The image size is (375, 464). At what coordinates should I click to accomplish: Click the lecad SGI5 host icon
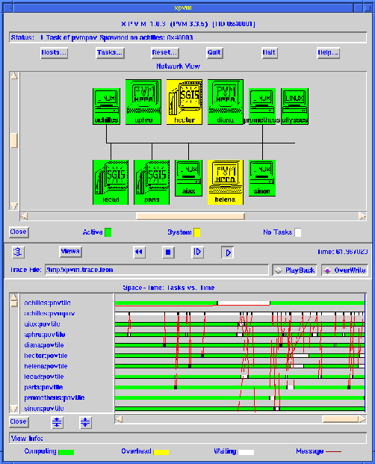pos(111,182)
